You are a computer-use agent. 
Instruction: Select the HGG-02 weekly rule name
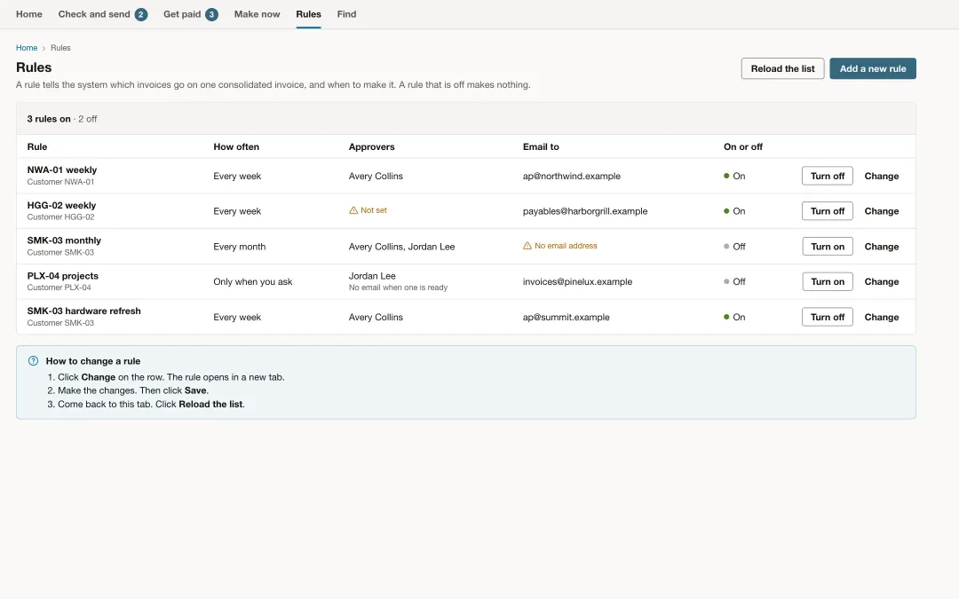click(x=61, y=205)
